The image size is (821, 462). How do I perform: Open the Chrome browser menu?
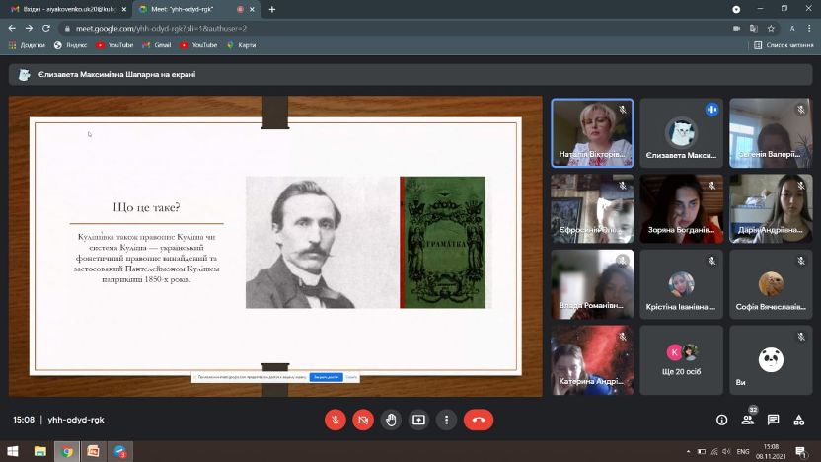808,28
